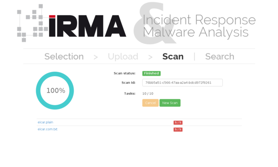Image resolution: width=278 pixels, height=167 pixels.
Task: Click the 100% circular progress ring
Action: pyautogui.click(x=55, y=90)
